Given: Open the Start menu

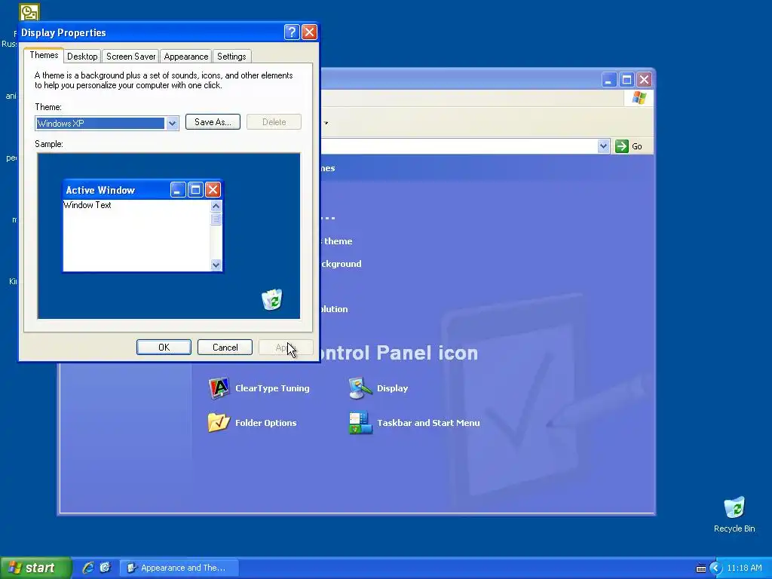Looking at the screenshot, I should pos(35,568).
